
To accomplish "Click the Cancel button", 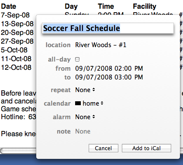I will click(104, 148).
